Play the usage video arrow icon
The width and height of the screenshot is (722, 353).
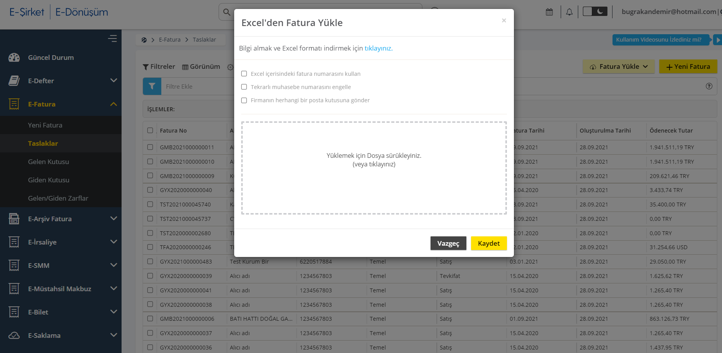[718, 40]
